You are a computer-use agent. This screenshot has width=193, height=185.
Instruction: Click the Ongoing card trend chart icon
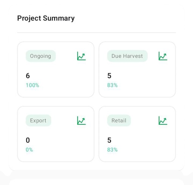(x=81, y=56)
